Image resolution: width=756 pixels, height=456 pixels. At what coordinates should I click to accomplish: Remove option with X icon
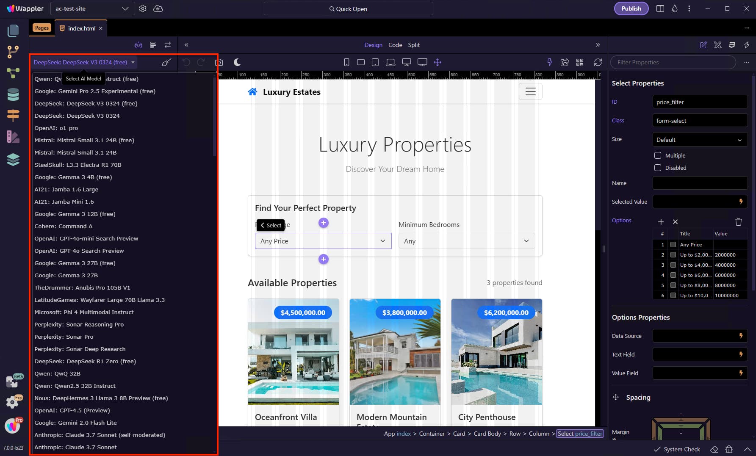point(676,222)
